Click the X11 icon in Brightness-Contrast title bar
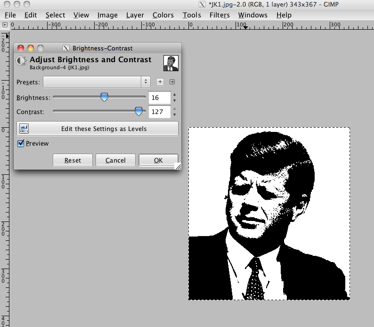Screen dimensions: 374x327 pyautogui.click(x=66, y=48)
